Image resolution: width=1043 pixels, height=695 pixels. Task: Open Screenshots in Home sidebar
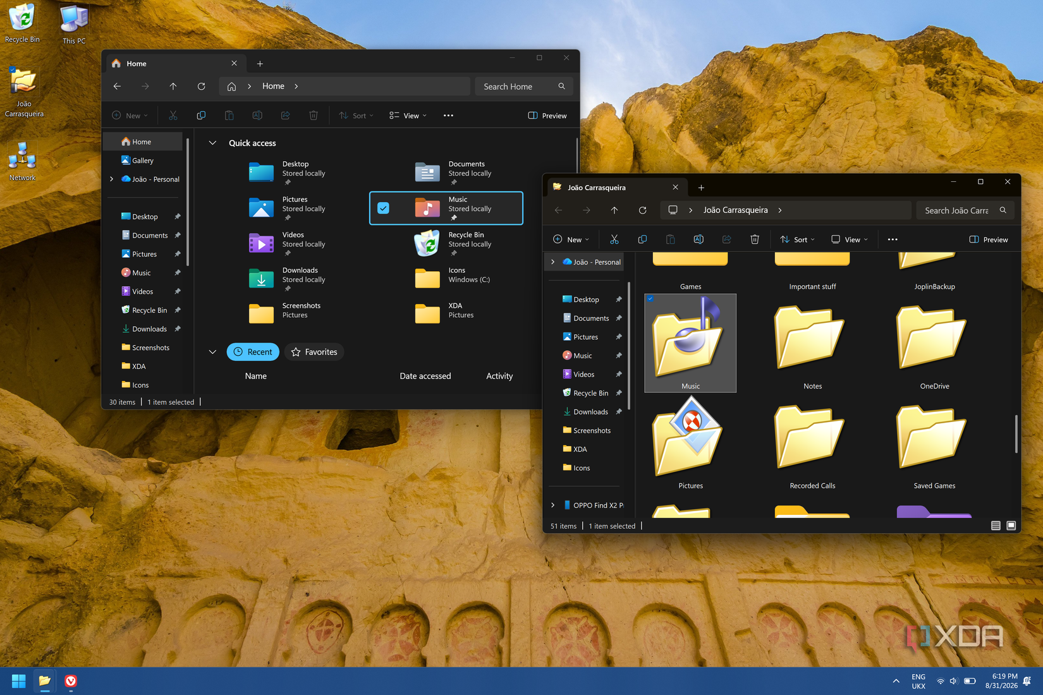tap(150, 347)
